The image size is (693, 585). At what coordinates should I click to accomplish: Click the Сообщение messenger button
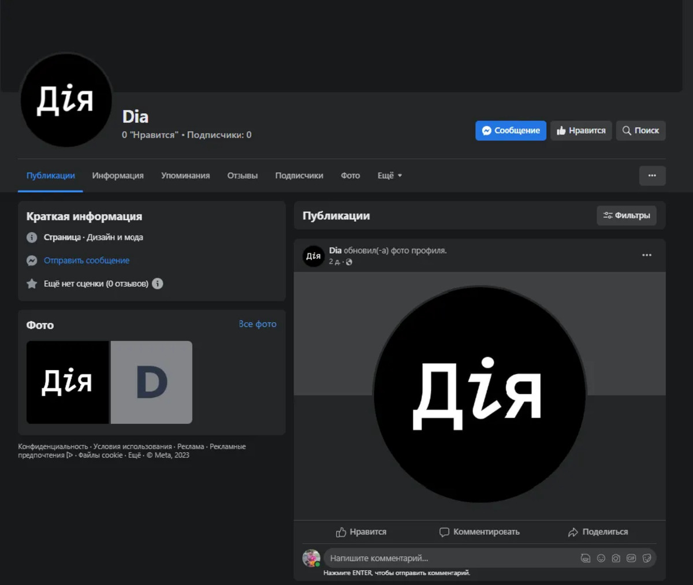coord(511,131)
